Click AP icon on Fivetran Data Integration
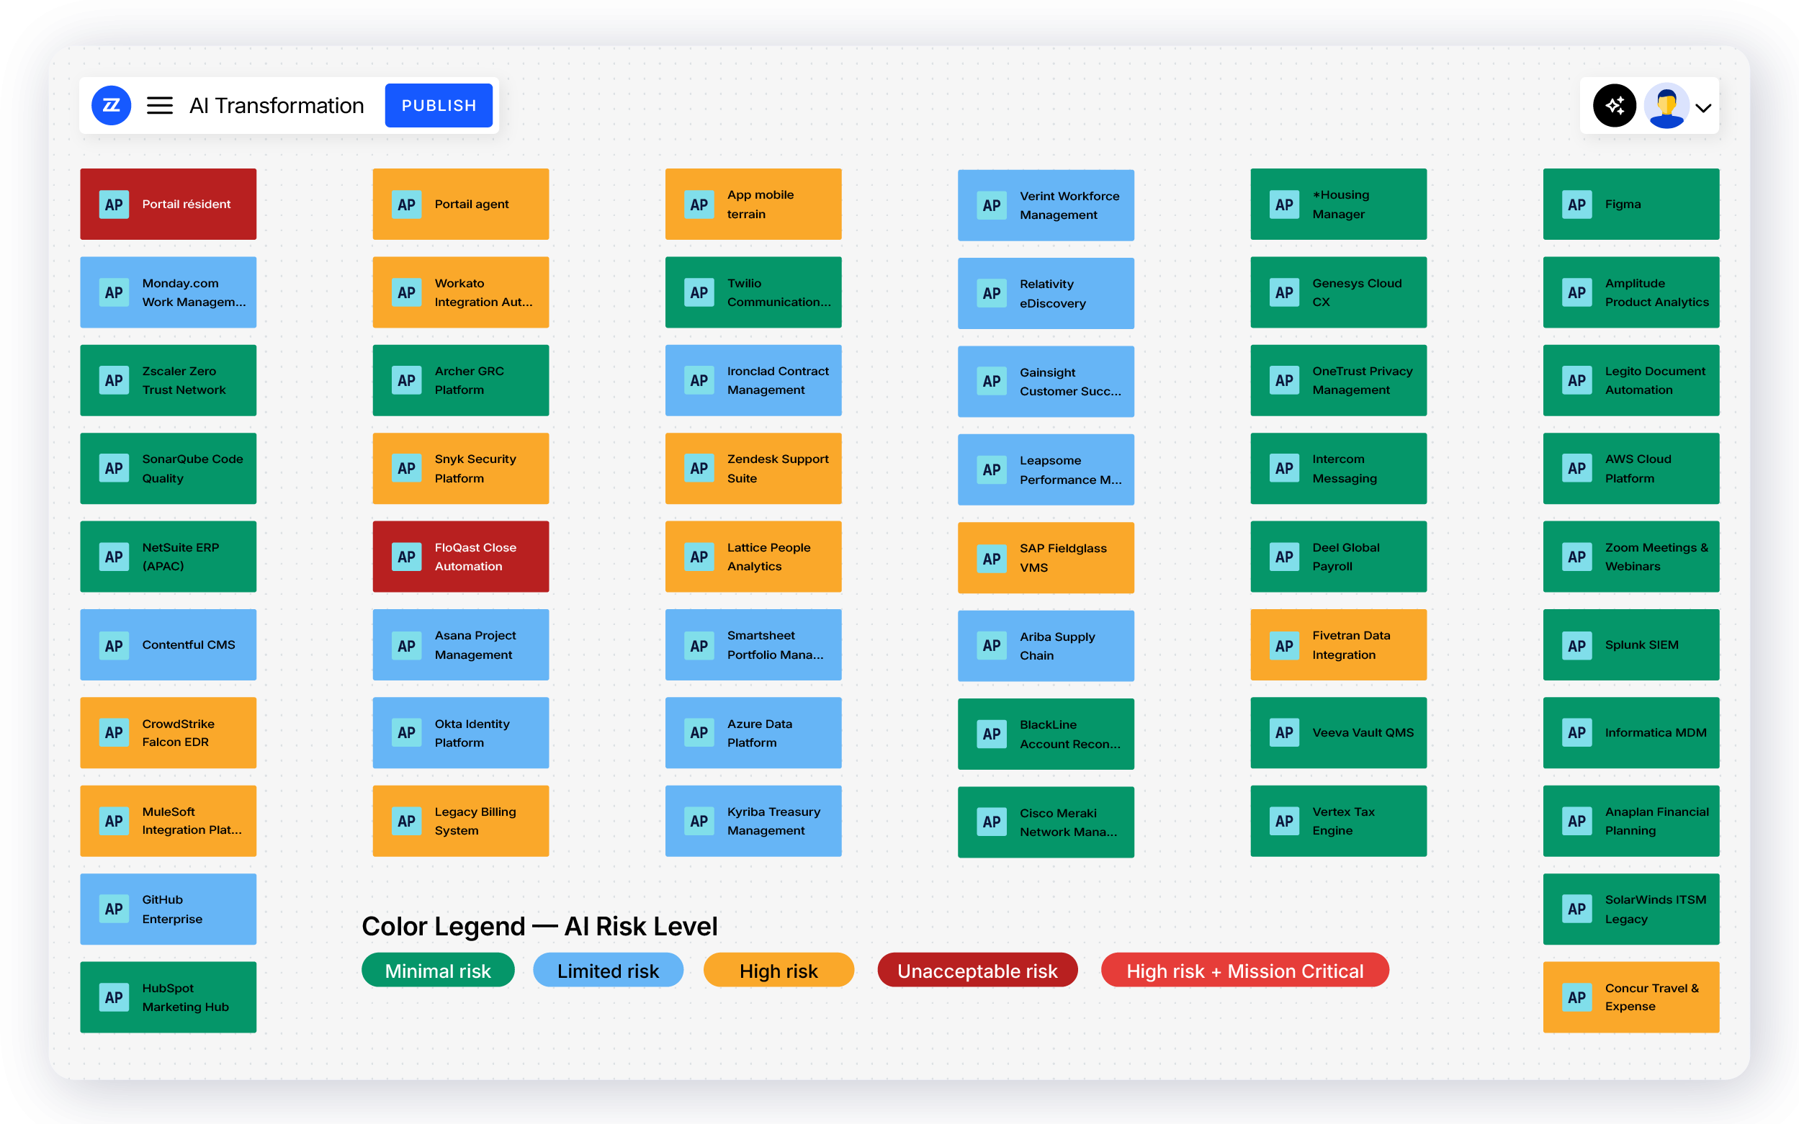 pos(1284,645)
